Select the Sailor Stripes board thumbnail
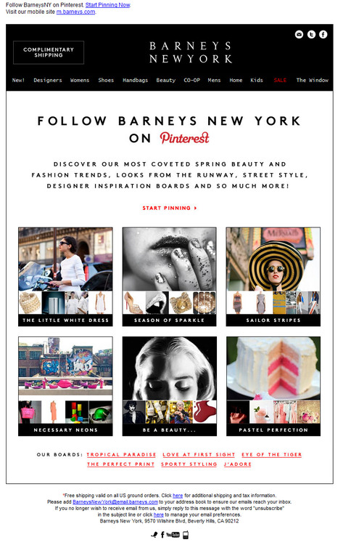The height and width of the screenshot is (545, 351). tap(273, 277)
